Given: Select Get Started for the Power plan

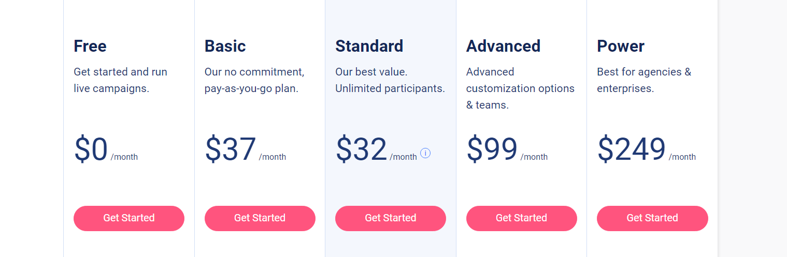Looking at the screenshot, I should pos(652,218).
